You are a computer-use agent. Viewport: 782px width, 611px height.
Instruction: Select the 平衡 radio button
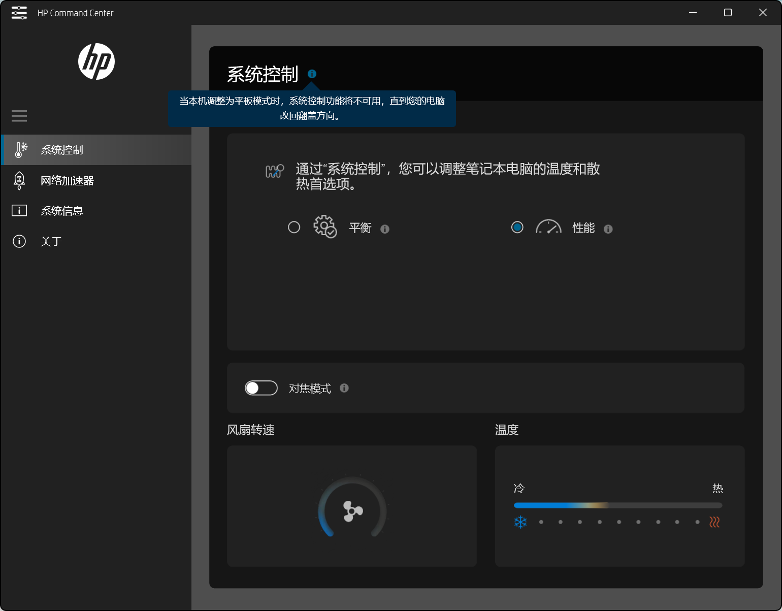point(294,227)
